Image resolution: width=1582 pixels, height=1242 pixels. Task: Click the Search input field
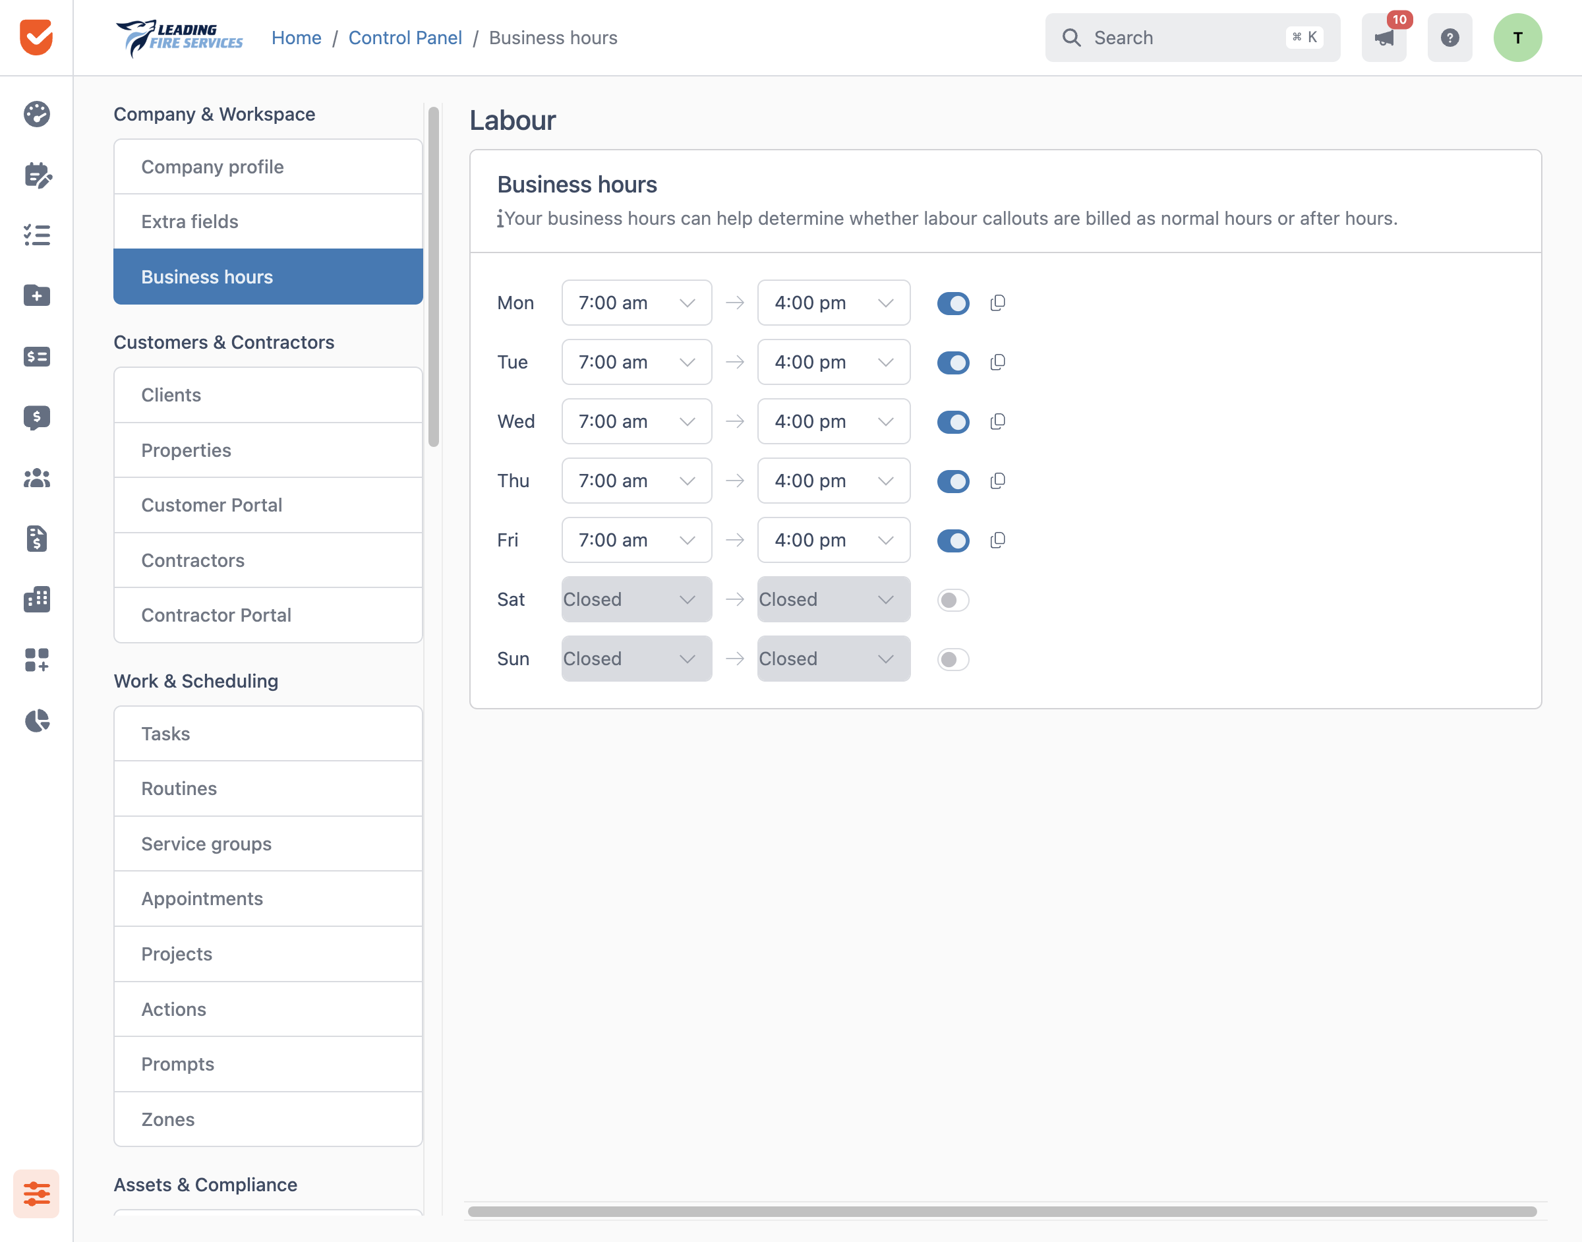click(1192, 38)
